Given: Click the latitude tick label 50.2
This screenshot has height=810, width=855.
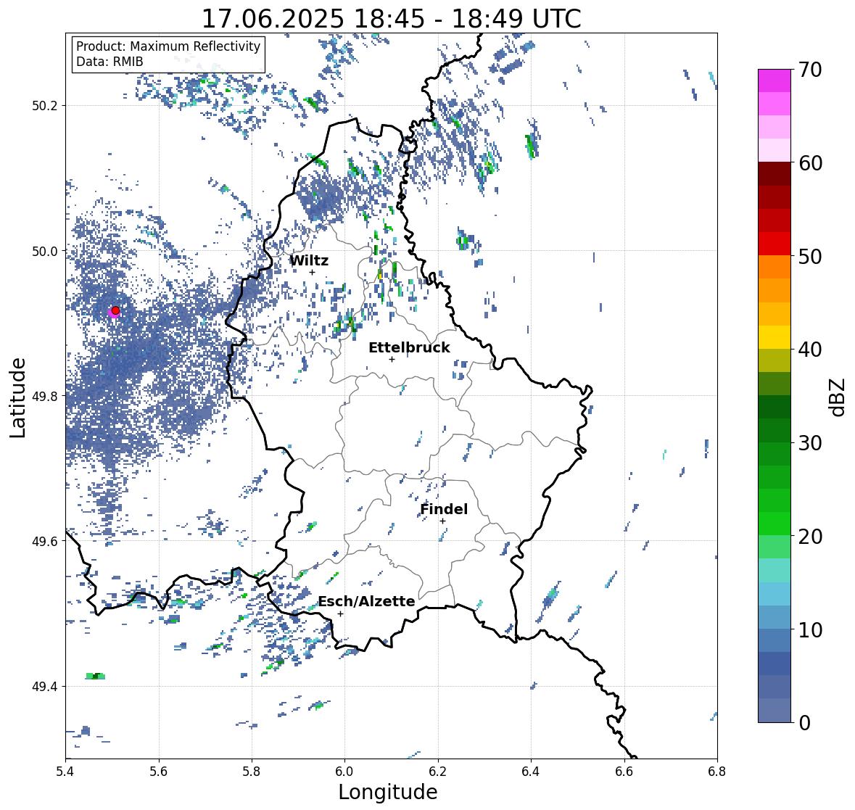Looking at the screenshot, I should 45,106.
